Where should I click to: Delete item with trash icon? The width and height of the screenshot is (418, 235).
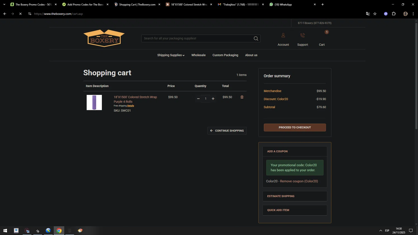242,97
